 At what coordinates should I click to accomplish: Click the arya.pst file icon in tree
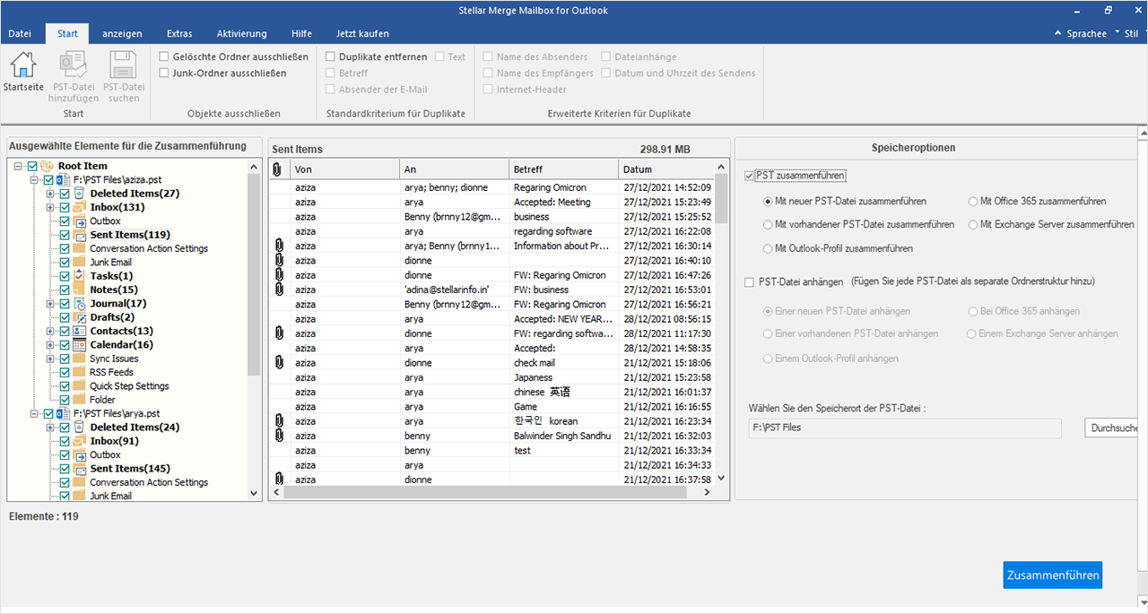[x=63, y=414]
